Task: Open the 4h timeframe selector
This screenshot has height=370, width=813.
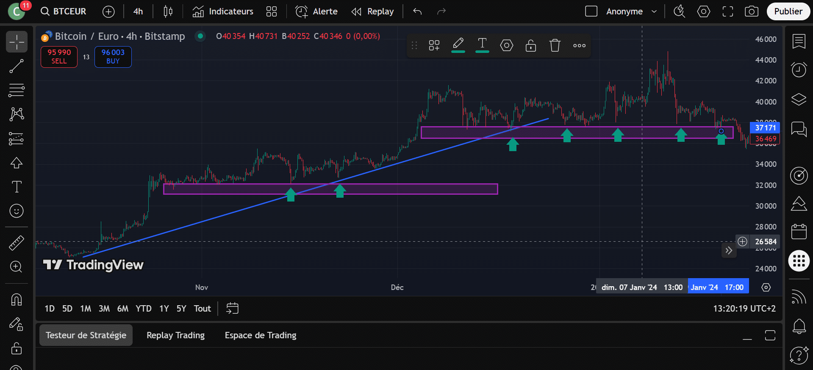Action: tap(138, 11)
